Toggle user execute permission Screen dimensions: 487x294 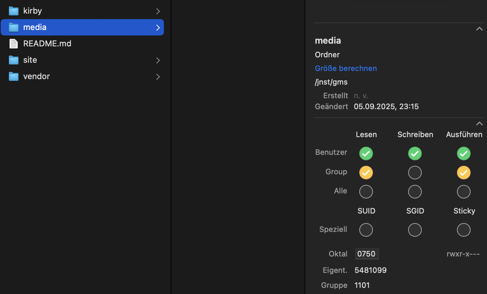click(x=464, y=153)
